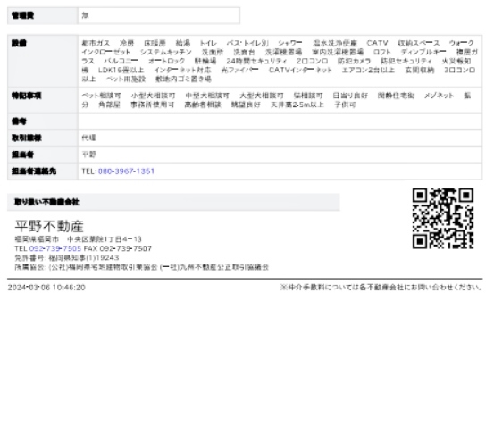
Task: Click the 担当者連絡先 row header label
Action: [34, 171]
